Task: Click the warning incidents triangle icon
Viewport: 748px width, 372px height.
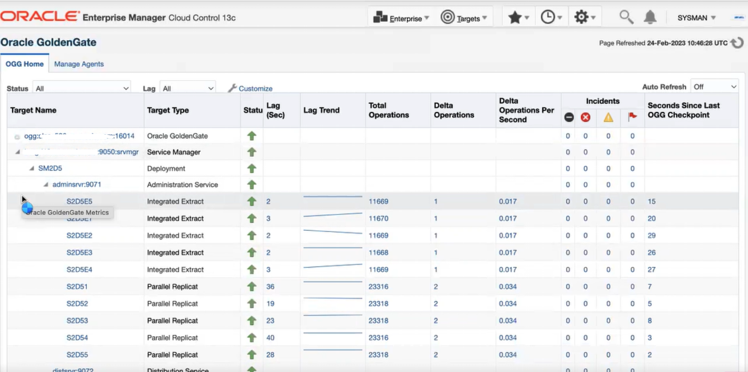Action: tap(608, 117)
